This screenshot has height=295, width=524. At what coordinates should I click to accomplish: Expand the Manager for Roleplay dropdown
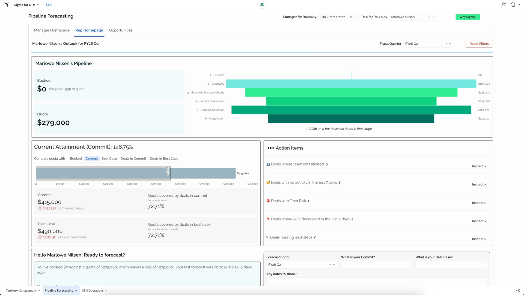(355, 17)
